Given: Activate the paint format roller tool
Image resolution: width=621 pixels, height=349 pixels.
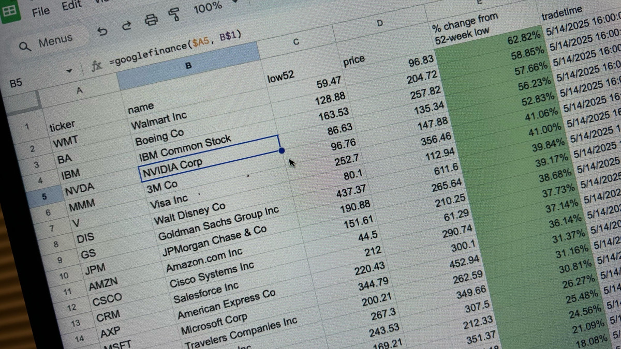Looking at the screenshot, I should [x=174, y=15].
